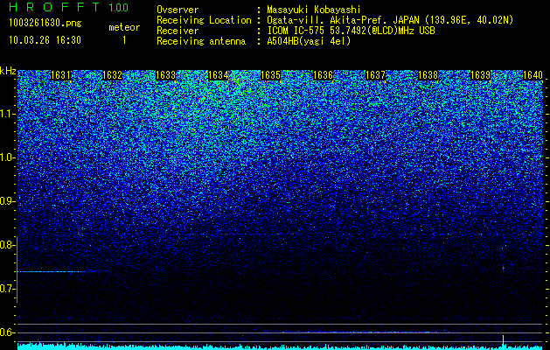Click the red meteor echo near 1639
This screenshot has width=550, height=350.
pyautogui.click(x=504, y=269)
